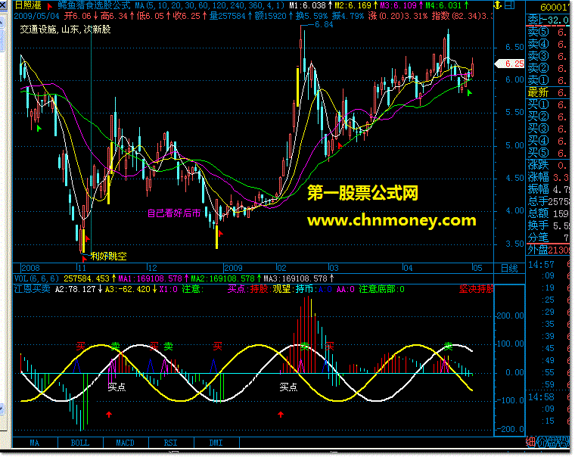Click the 最新 latest price row

(x=548, y=93)
